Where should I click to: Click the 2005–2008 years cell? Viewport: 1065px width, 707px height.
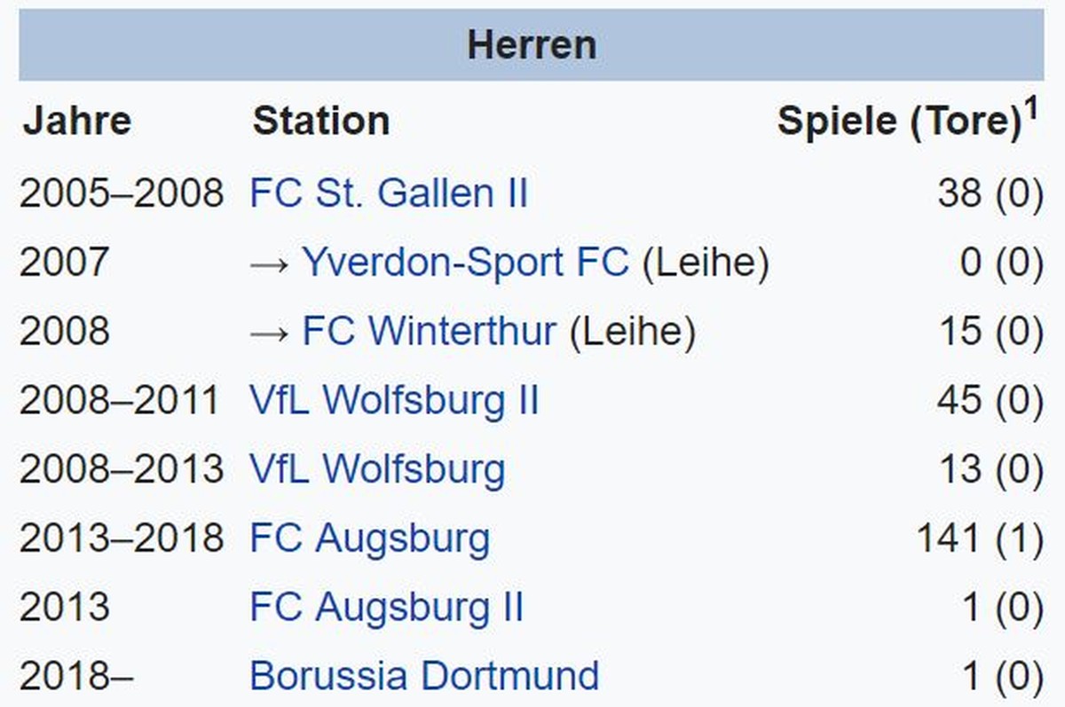121,192
